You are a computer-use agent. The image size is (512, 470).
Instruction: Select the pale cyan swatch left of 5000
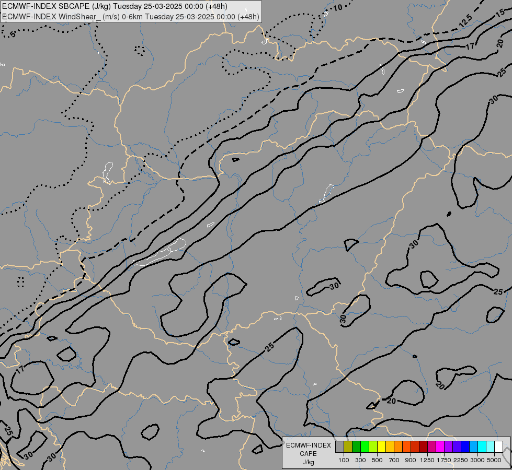pyautogui.click(x=491, y=447)
